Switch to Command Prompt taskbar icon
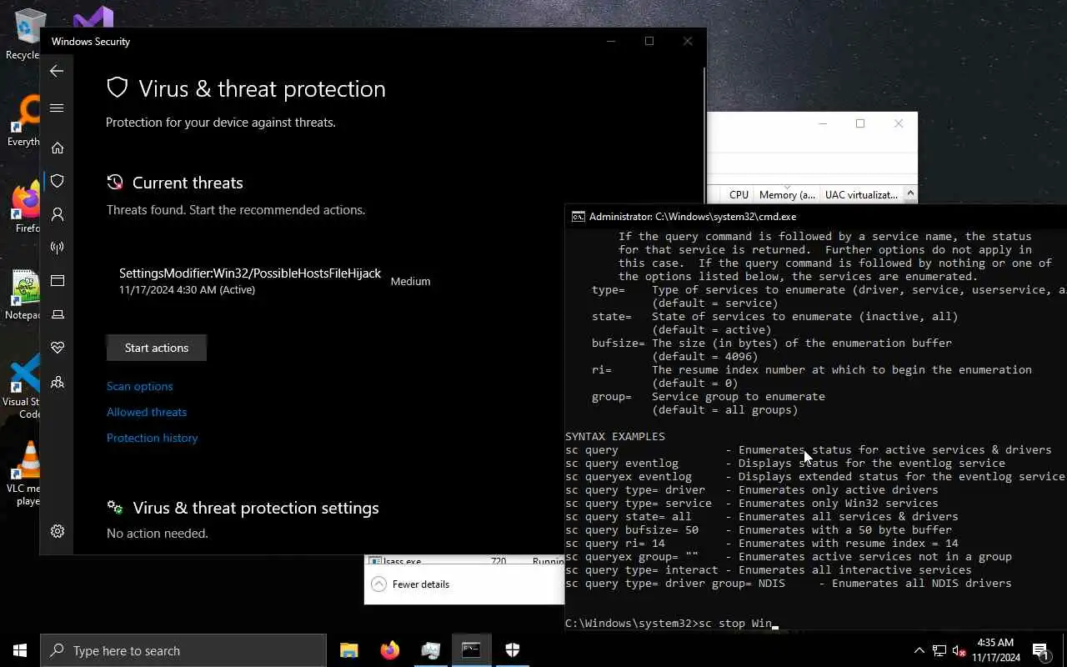The width and height of the screenshot is (1067, 667). pyautogui.click(x=471, y=650)
